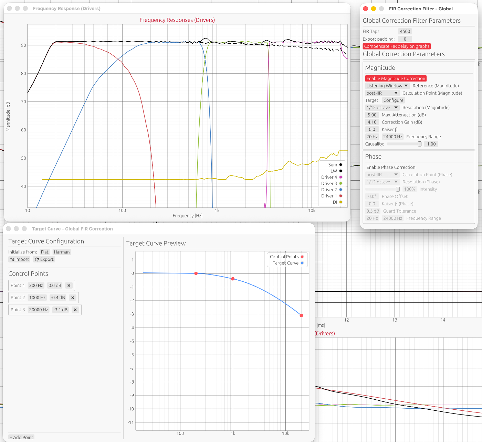The width and height of the screenshot is (482, 442).
Task: Click the Causality slider handle
Action: [x=419, y=144]
